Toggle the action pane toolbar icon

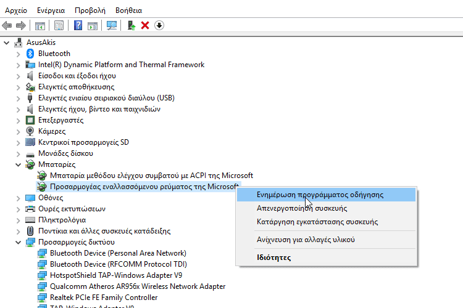[93, 26]
